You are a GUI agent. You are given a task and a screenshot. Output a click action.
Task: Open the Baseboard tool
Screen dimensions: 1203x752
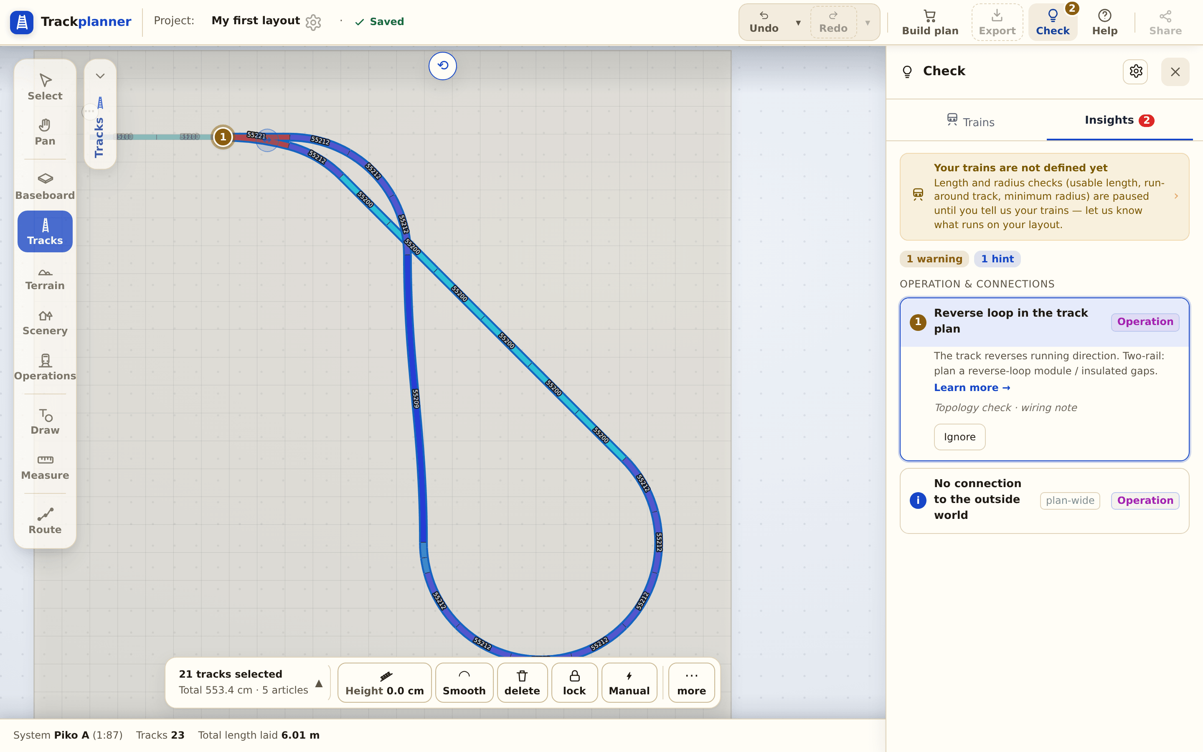coord(45,186)
